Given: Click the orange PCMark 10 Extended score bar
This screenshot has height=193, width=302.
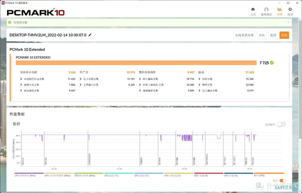Looking at the screenshot, I should (136, 63).
